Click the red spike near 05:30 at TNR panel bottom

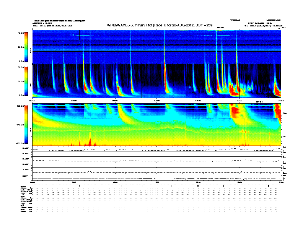(90, 139)
